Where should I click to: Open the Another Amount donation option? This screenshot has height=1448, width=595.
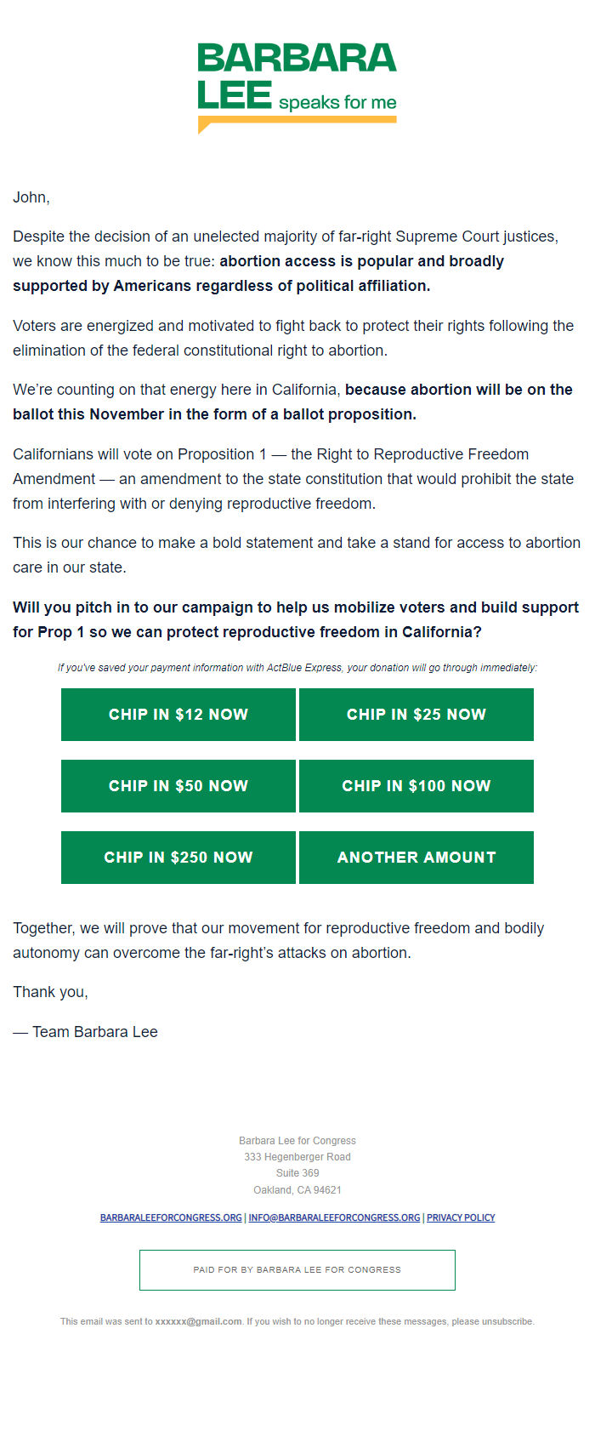tap(416, 858)
